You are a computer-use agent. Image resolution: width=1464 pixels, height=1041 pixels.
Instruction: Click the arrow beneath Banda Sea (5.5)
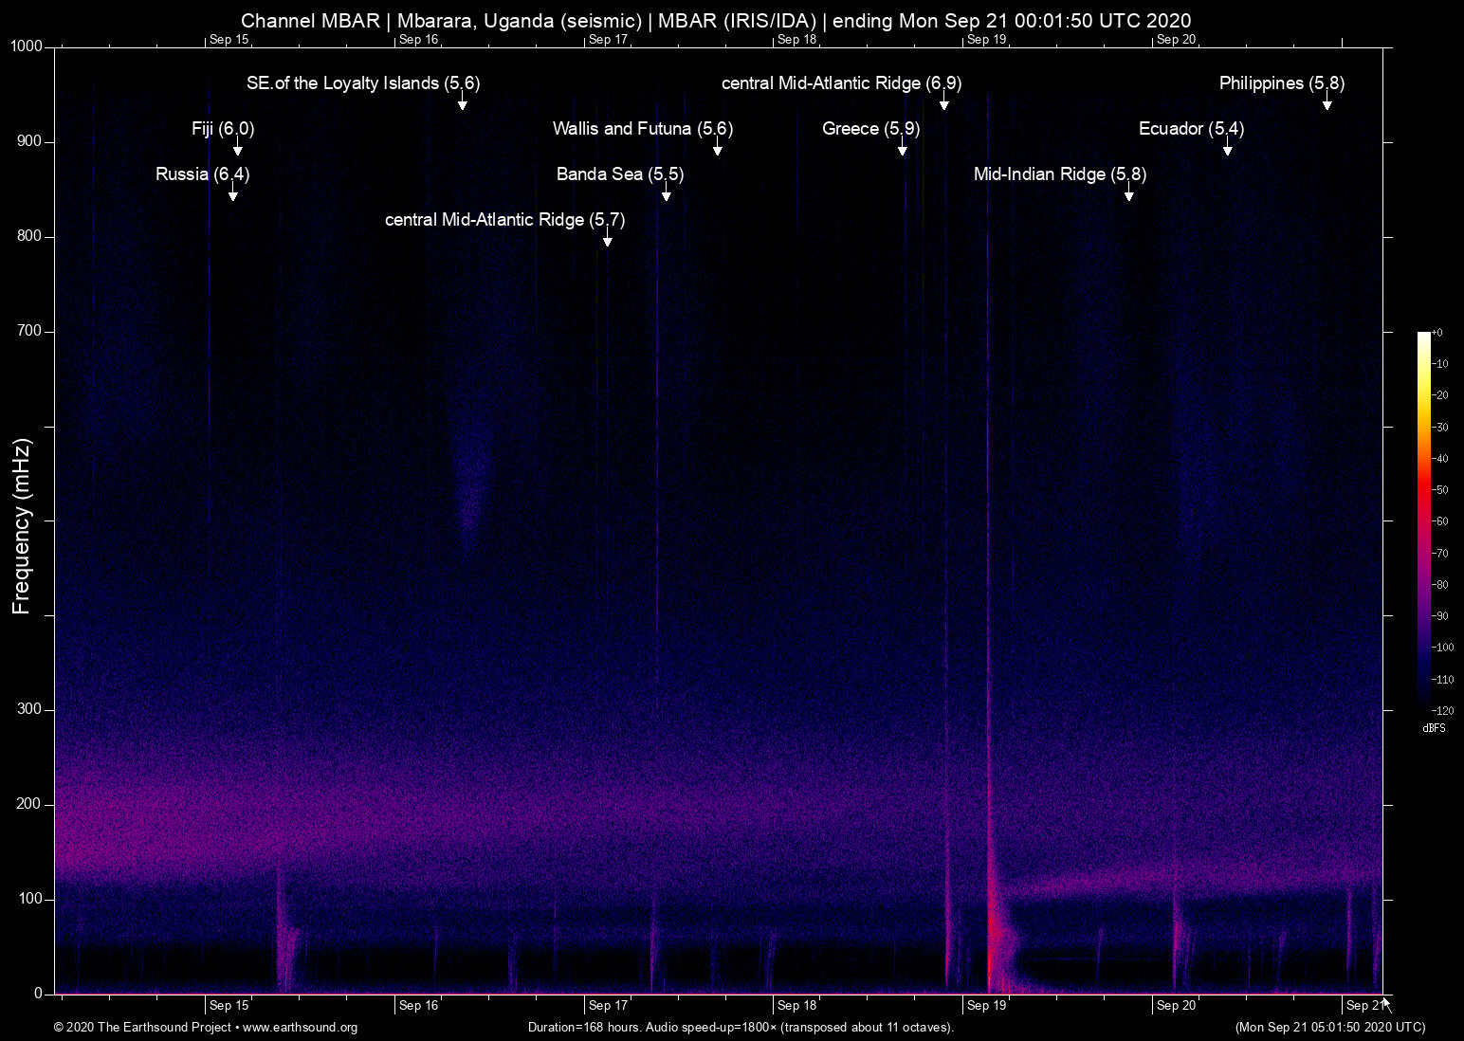667,193
